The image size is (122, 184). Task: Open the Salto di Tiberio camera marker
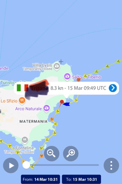pos(67,77)
